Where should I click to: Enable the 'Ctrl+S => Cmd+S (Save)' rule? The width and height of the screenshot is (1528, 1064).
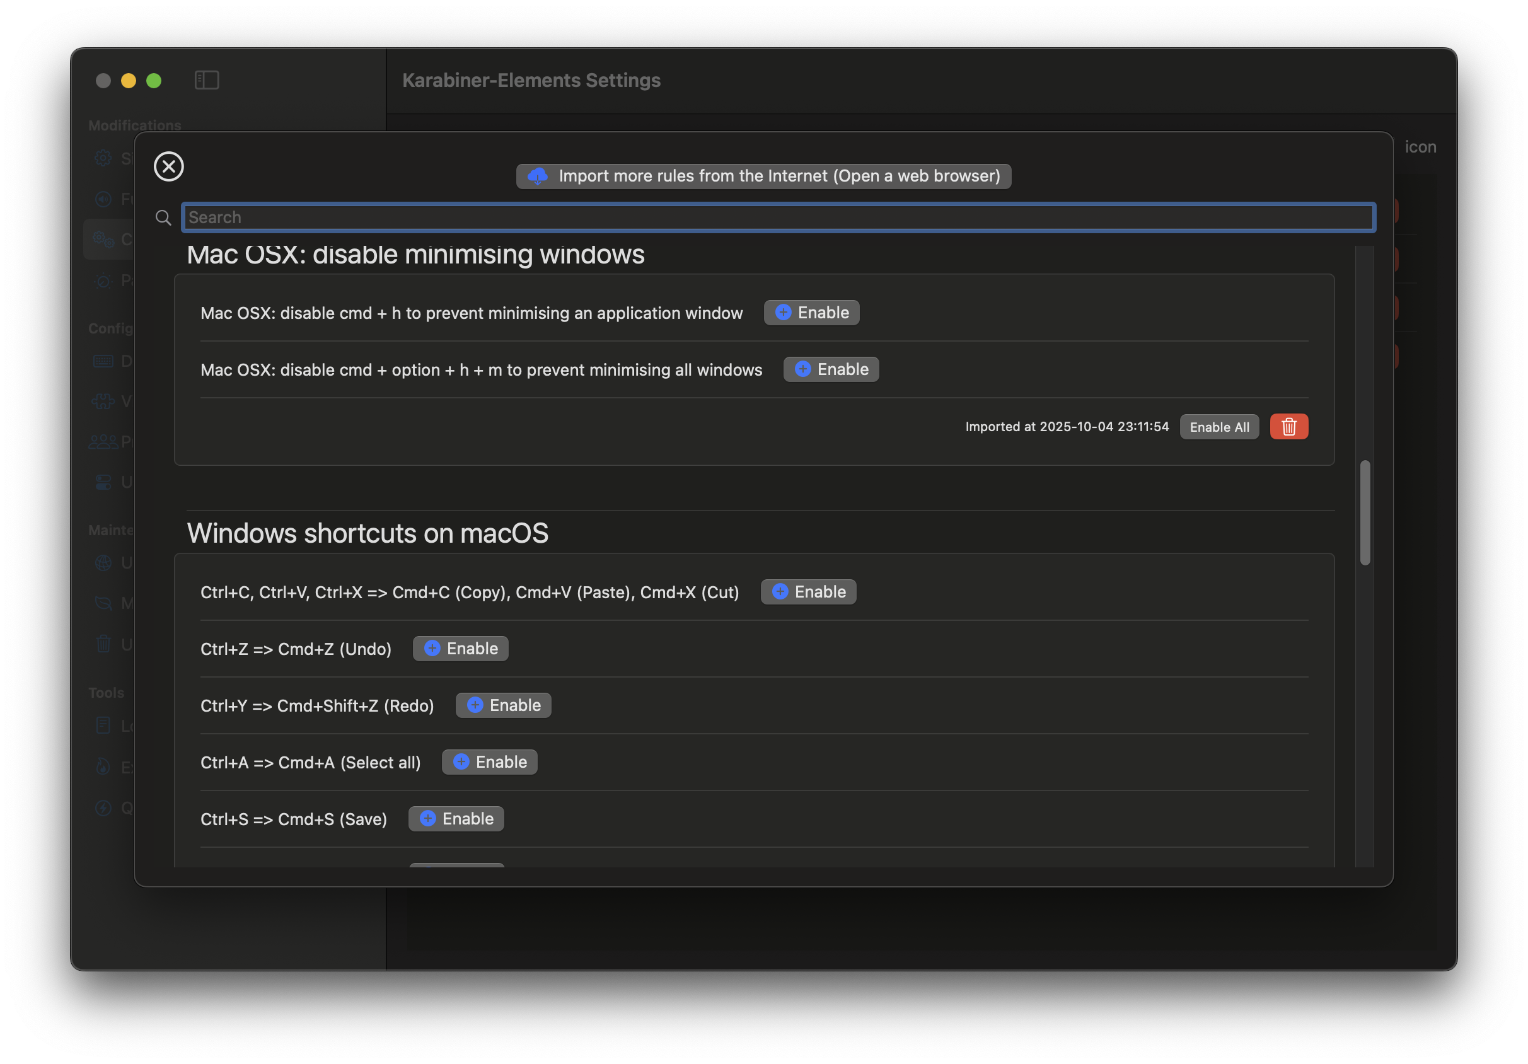456,818
